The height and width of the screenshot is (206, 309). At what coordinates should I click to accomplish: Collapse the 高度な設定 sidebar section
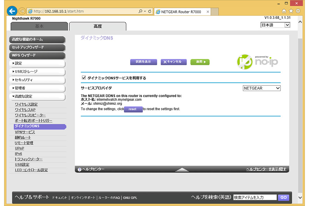(37, 96)
